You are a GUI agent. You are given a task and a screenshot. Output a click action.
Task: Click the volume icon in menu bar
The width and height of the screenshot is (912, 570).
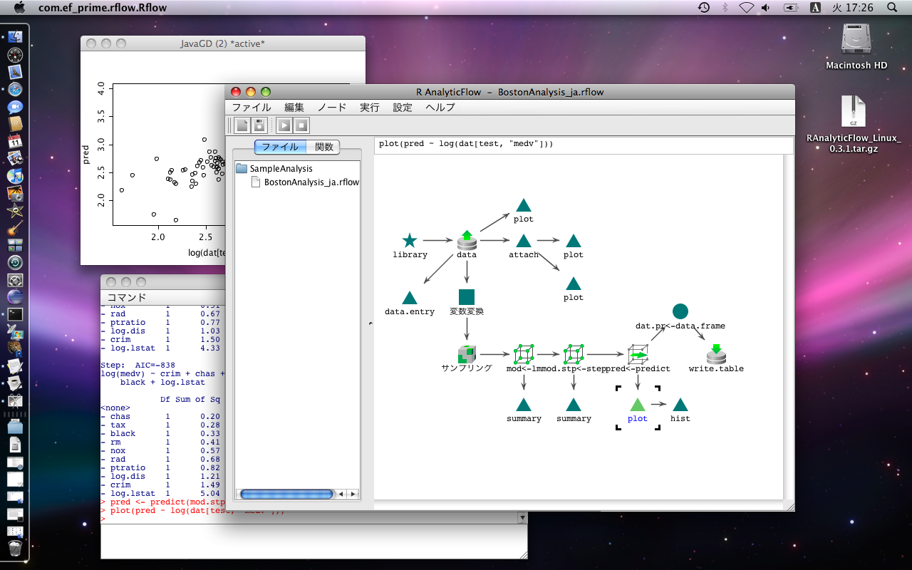click(x=766, y=7)
